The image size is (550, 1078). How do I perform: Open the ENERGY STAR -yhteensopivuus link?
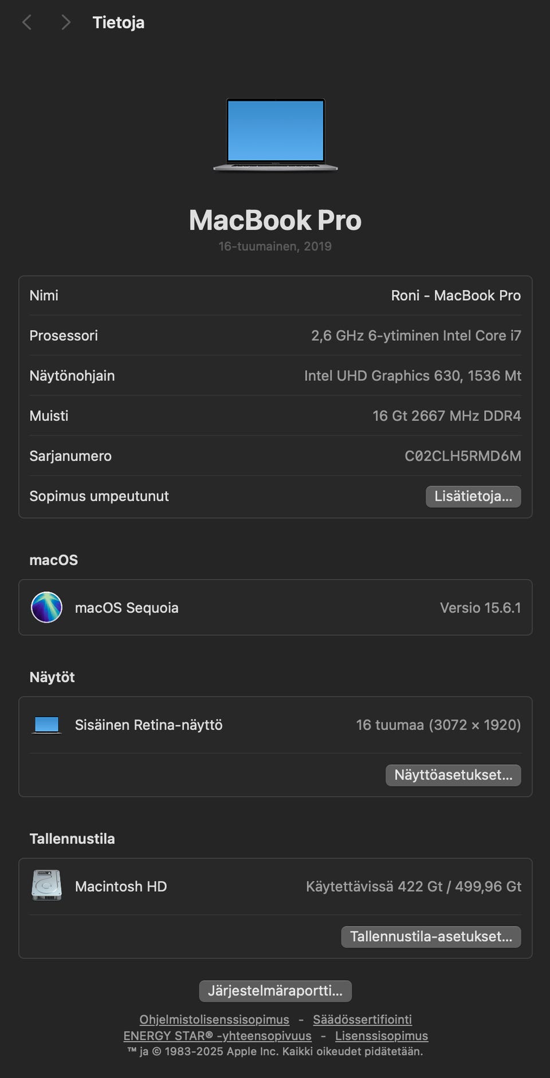pos(217,1036)
